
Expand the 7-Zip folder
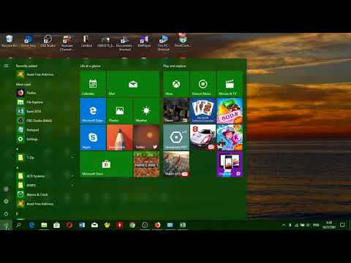point(44,158)
